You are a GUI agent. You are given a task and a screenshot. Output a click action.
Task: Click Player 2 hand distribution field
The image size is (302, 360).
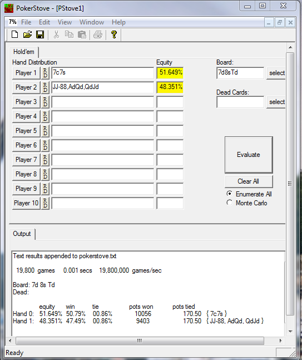coord(102,87)
